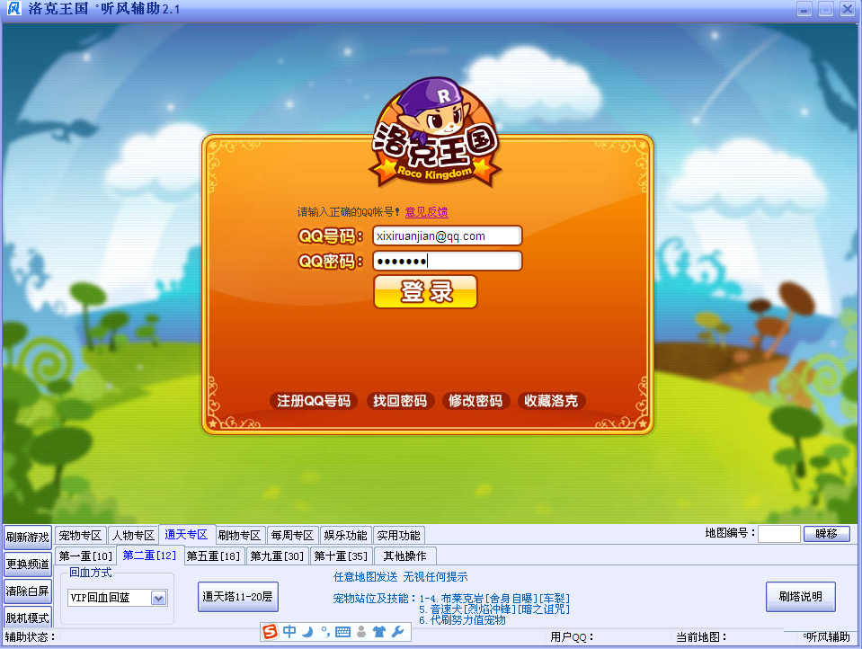The image size is (862, 649).
Task: Click the 辅助状态 status label
Action: (x=31, y=637)
